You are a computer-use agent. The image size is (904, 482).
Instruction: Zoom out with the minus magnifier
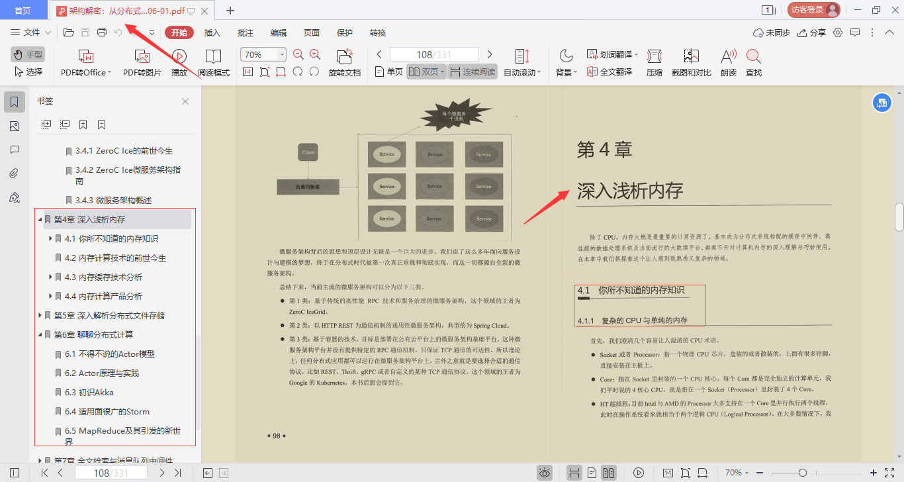click(x=298, y=55)
